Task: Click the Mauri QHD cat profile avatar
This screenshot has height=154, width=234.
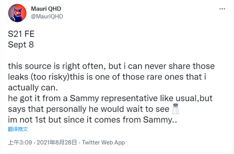Action: pos(17,13)
